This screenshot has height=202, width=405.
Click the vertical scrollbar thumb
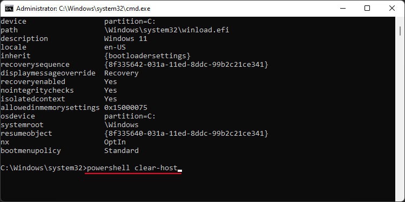(x=400, y=30)
